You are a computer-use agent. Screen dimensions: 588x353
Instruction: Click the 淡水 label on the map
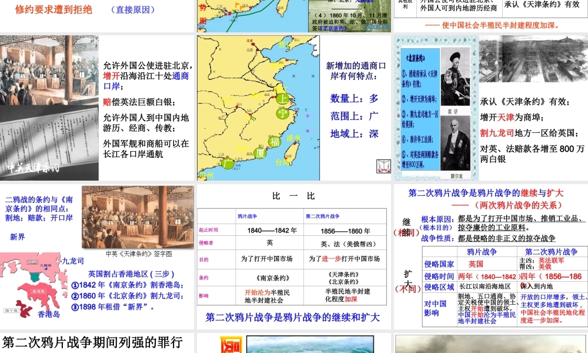click(293, 138)
